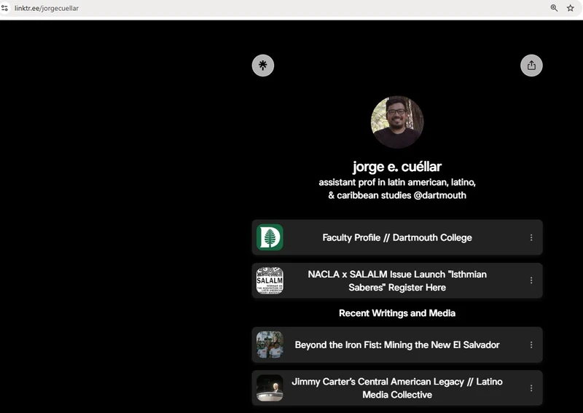The height and width of the screenshot is (413, 583).
Task: Open the browser zoom magnifier icon
Action: coord(554,8)
